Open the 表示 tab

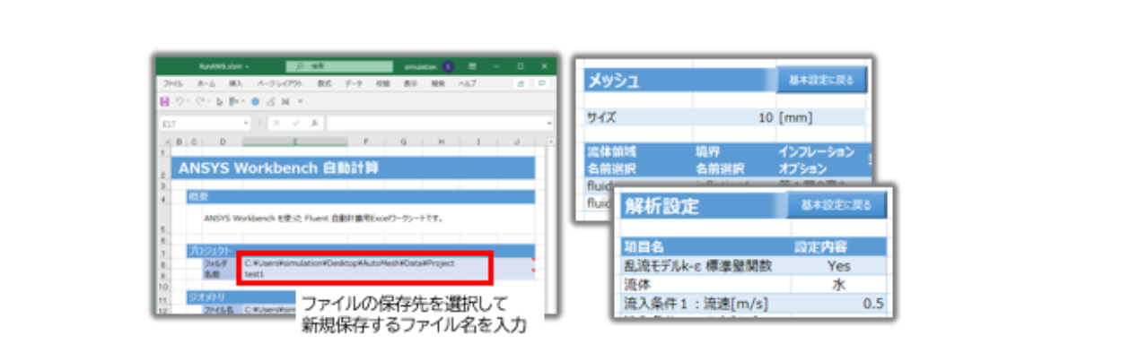pyautogui.click(x=410, y=83)
